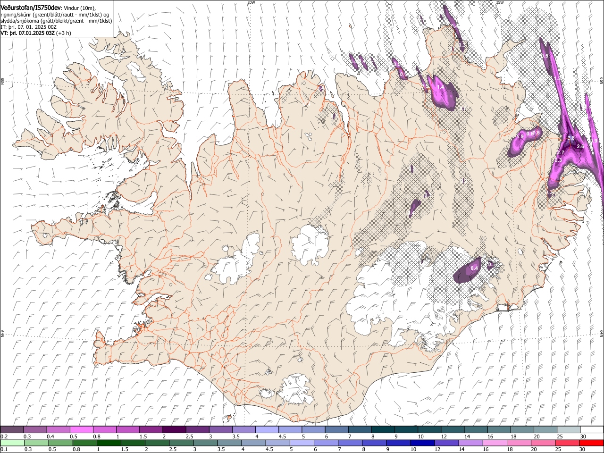
Task: Click the '(+3 h)' forecast offset text
Action: [63, 33]
